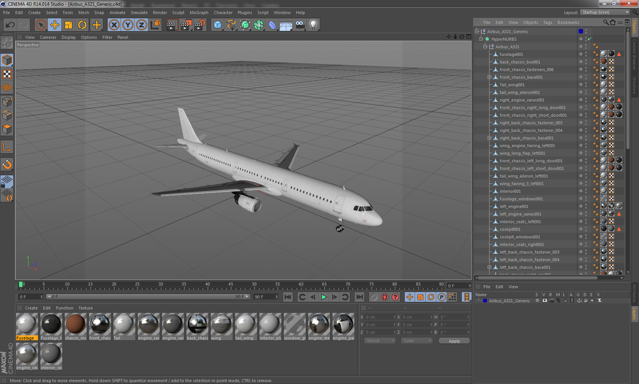Switch to Polygons mode

(x=7, y=129)
